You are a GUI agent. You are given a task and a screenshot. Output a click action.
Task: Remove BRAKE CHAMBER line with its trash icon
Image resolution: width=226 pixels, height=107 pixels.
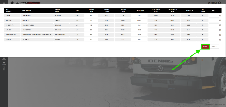(x=220, y=25)
